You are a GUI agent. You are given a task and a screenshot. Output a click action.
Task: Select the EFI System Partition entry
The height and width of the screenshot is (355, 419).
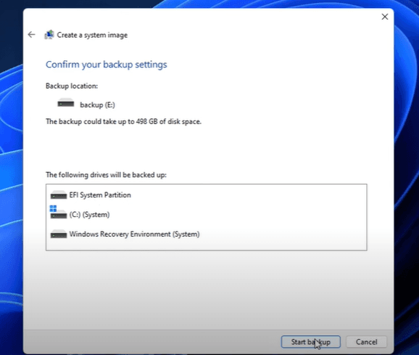[x=100, y=195]
